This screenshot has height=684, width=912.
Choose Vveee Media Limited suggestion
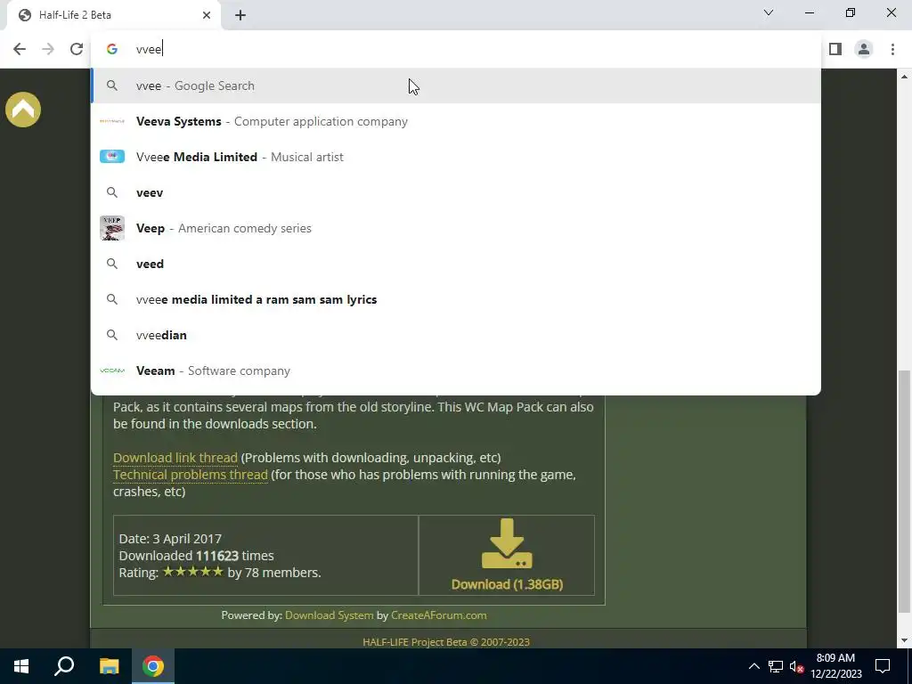[456, 157]
